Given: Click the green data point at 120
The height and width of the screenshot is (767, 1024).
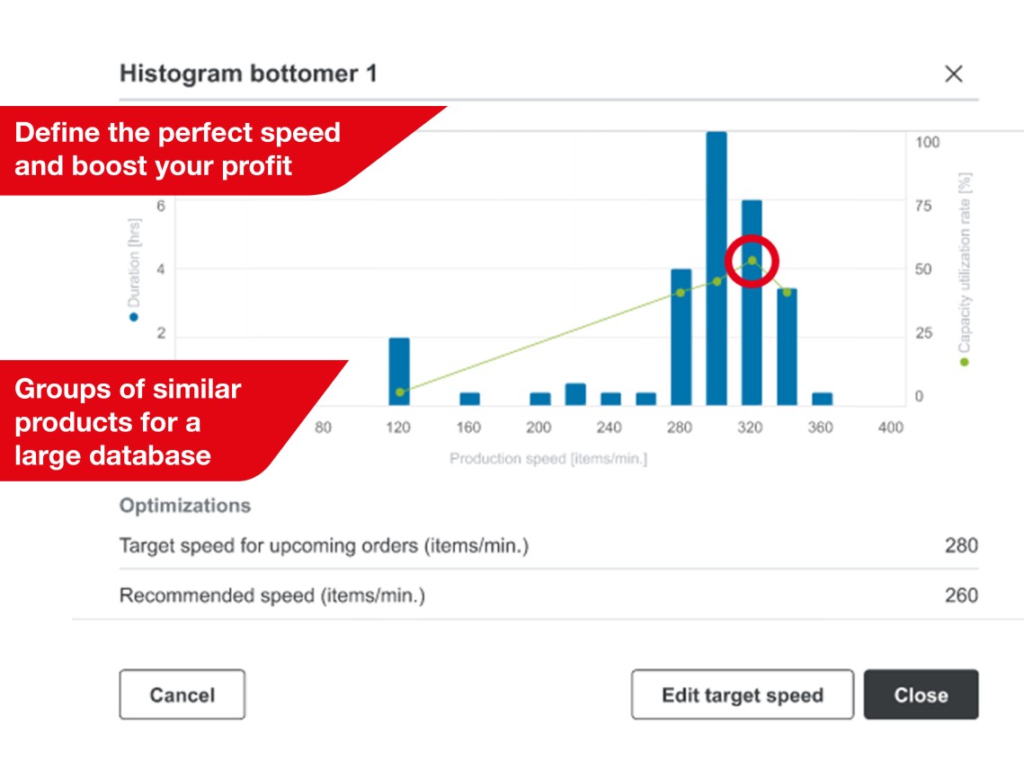Looking at the screenshot, I should tap(400, 392).
